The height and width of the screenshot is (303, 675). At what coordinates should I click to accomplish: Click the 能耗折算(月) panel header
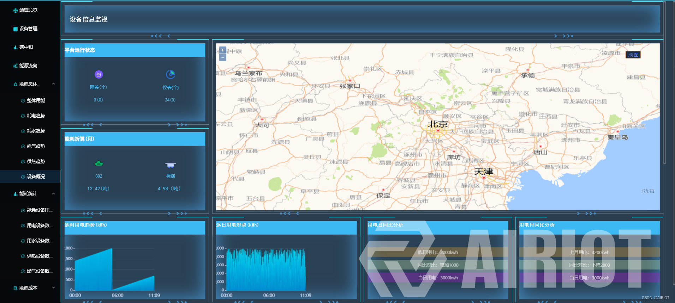pos(135,139)
